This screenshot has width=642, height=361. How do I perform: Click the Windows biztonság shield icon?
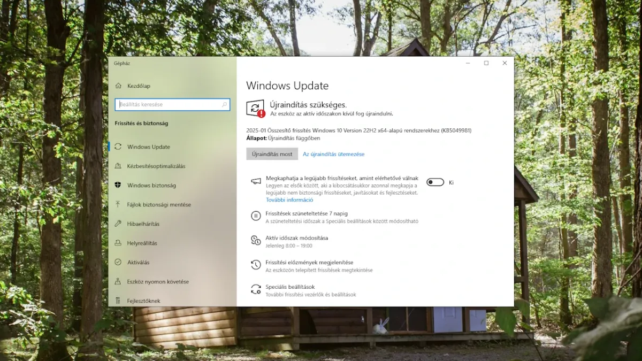pyautogui.click(x=118, y=185)
